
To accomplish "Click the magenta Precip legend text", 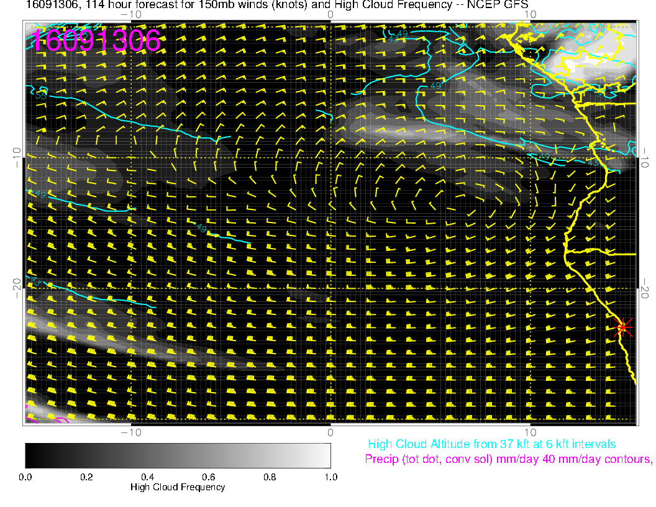I will [x=508, y=459].
